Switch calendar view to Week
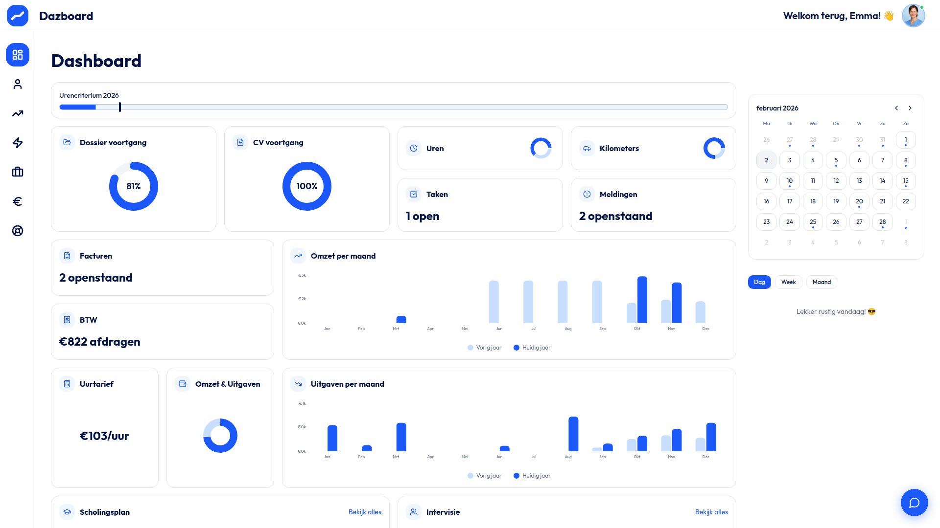 [x=788, y=282]
